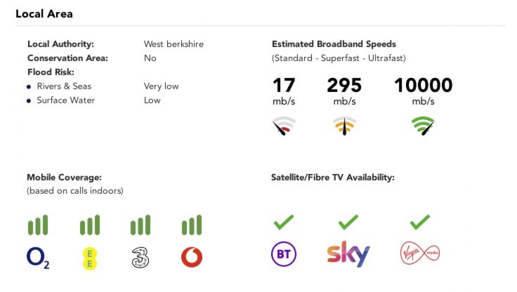517x292 pixels.
Task: Click the 10000 mb/s ultrafast speed value
Action: (423, 85)
